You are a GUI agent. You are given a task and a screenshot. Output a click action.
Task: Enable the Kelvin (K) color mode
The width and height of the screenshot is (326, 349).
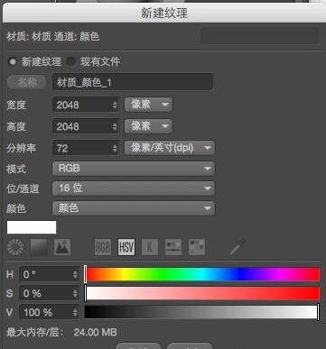[150, 247]
